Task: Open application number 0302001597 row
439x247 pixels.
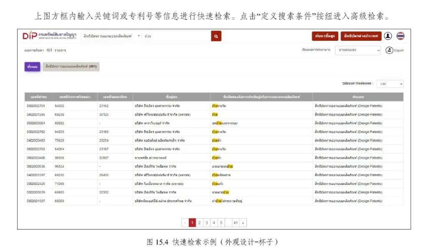Action: 35,201
